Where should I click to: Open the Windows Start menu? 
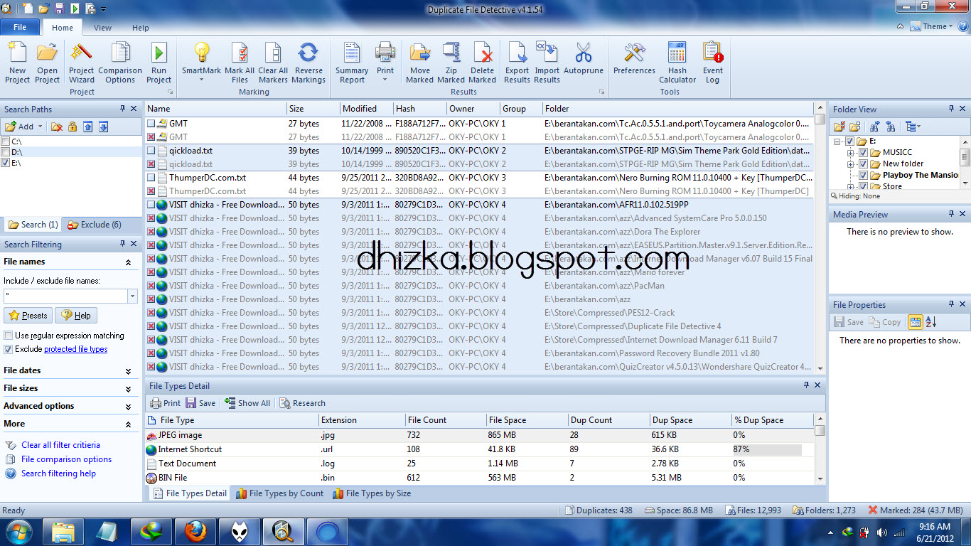click(19, 532)
